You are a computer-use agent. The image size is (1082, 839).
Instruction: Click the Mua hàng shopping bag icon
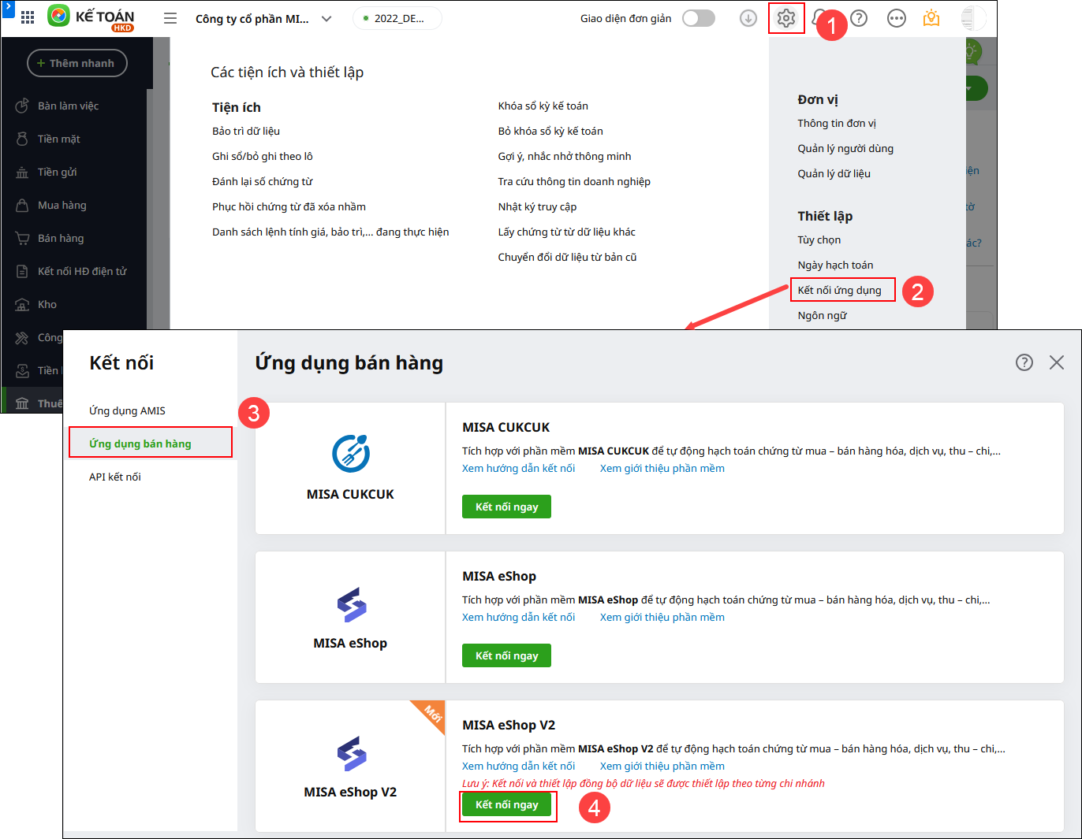tap(22, 205)
